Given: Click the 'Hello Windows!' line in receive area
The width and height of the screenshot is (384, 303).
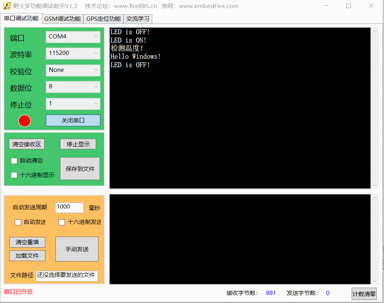Looking at the screenshot, I should click(135, 57).
